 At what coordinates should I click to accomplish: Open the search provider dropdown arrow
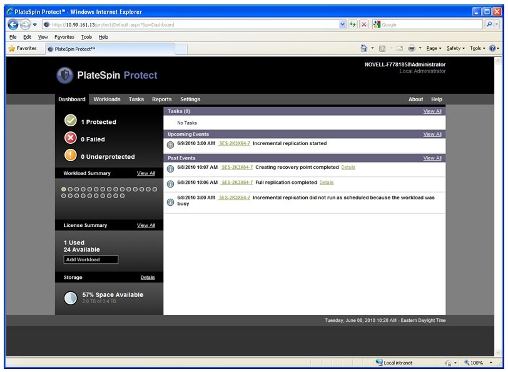click(x=497, y=24)
